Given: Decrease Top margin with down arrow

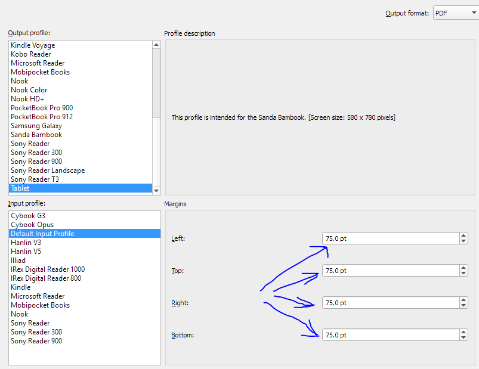Looking at the screenshot, I should click(463, 274).
